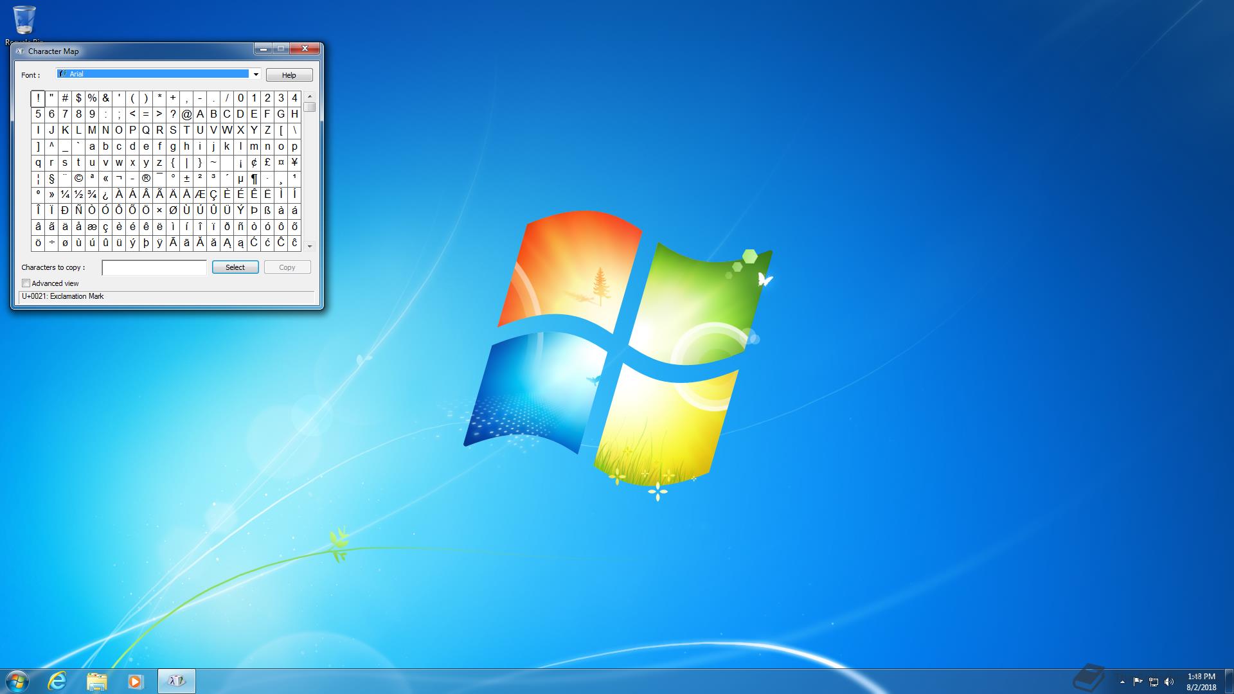Click the Character Map title bar icon
Viewport: 1234px width, 694px height.
[x=20, y=51]
